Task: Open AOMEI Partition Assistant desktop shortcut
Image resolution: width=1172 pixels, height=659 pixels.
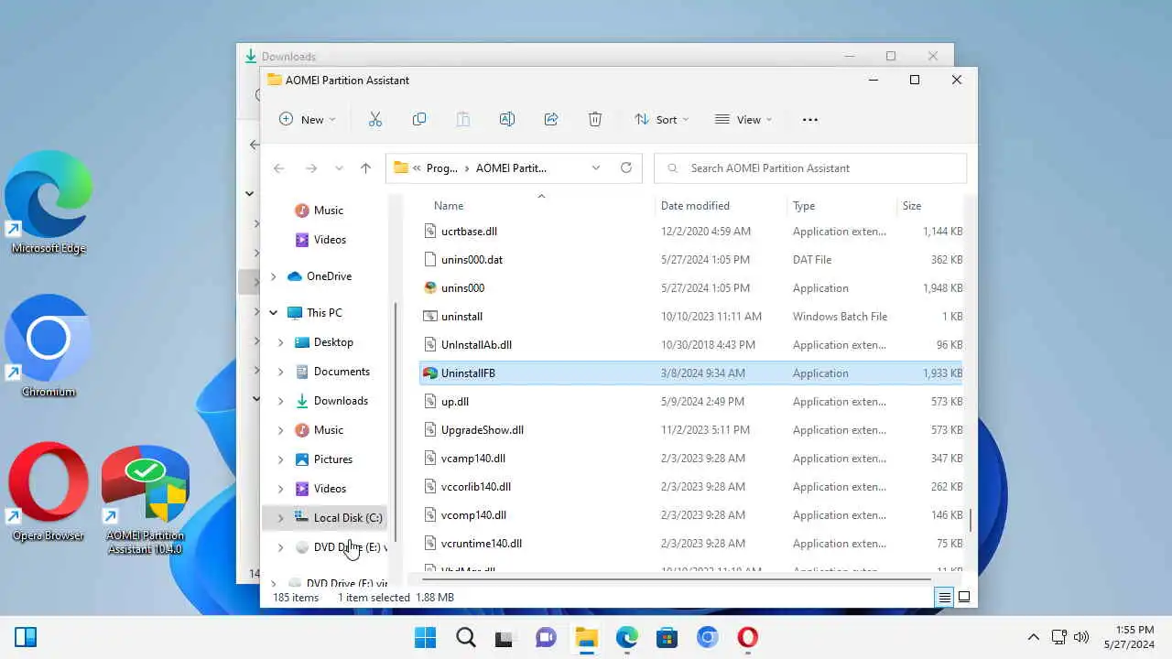Action: (x=145, y=499)
